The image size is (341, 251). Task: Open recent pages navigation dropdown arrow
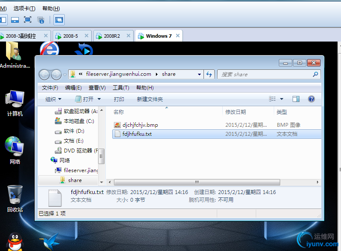click(65, 75)
